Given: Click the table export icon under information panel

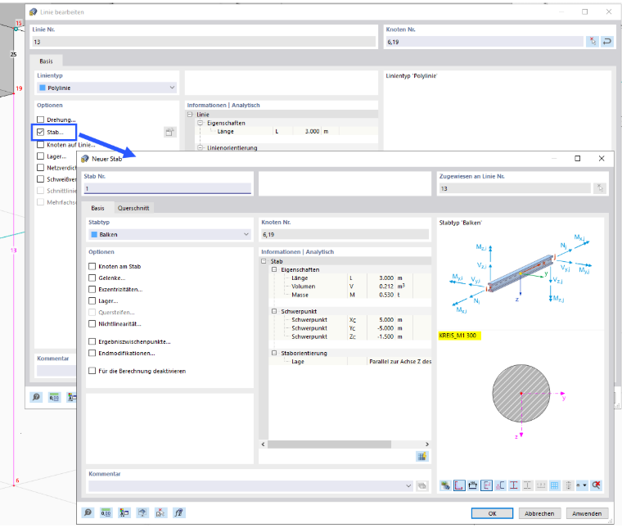Looking at the screenshot, I should 422,456.
